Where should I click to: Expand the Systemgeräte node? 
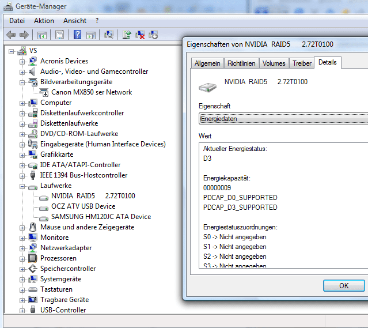[x=22, y=280]
